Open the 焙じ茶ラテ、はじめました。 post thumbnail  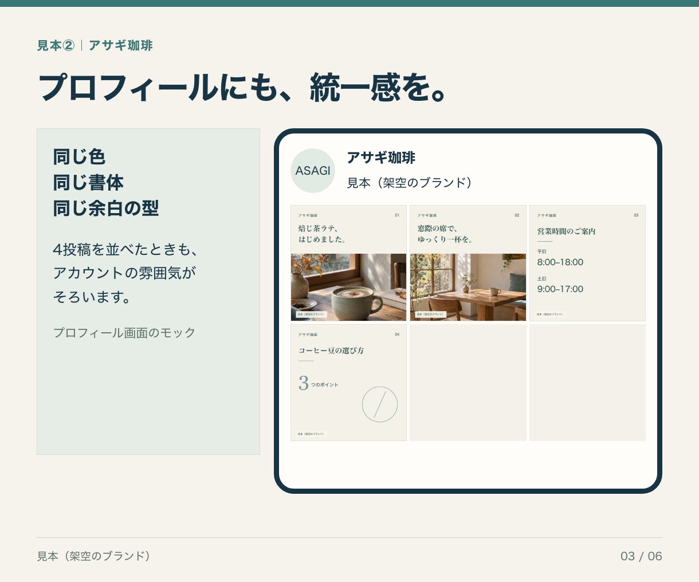pos(348,263)
